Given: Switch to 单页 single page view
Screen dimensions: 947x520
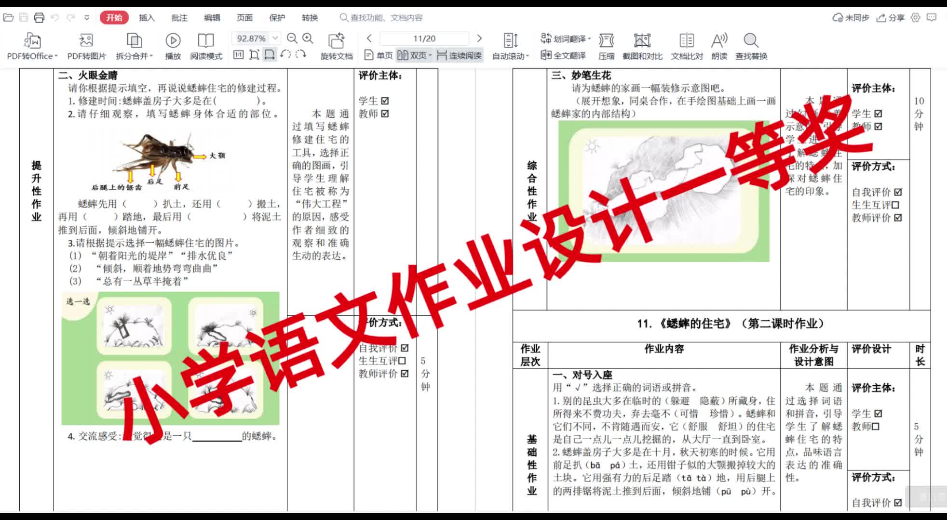Looking at the screenshot, I should 379,56.
